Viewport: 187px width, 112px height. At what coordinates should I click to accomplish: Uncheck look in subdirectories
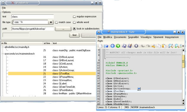pos(74,29)
